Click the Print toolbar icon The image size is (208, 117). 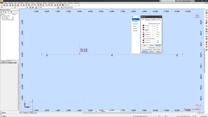point(10,5)
